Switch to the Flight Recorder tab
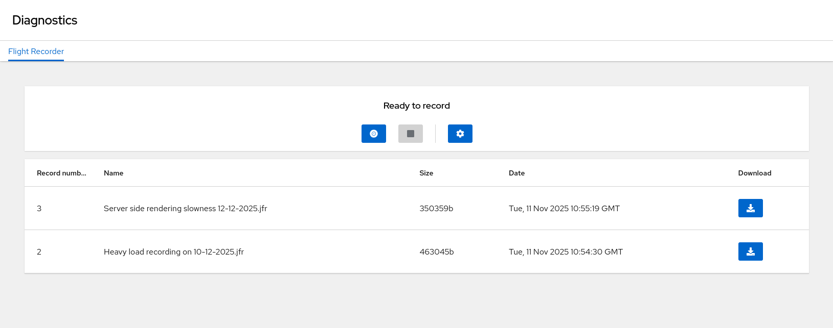 point(36,52)
